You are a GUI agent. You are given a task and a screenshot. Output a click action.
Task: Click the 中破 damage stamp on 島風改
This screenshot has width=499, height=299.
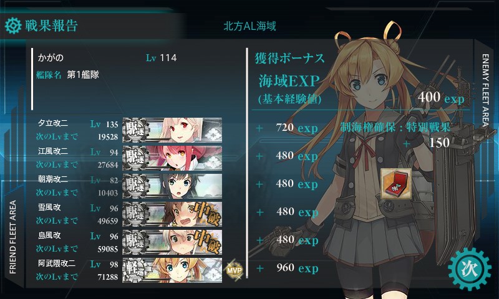point(207,242)
